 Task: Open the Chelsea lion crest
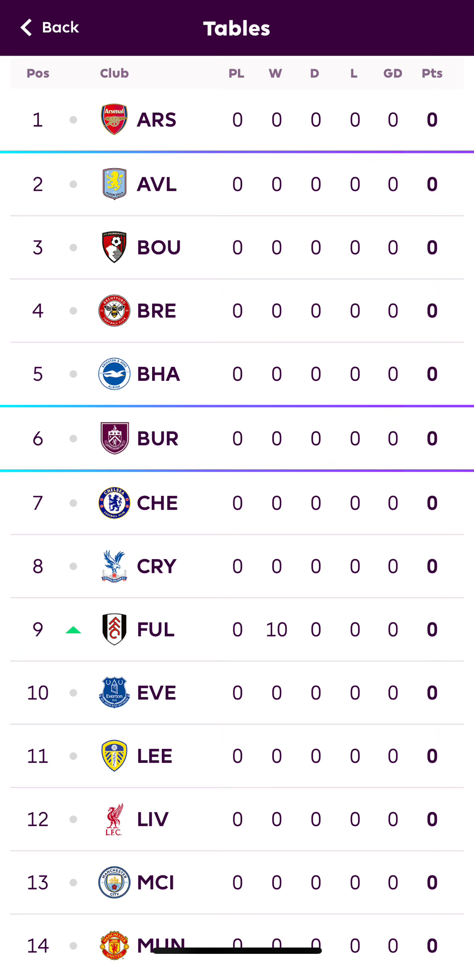(114, 503)
